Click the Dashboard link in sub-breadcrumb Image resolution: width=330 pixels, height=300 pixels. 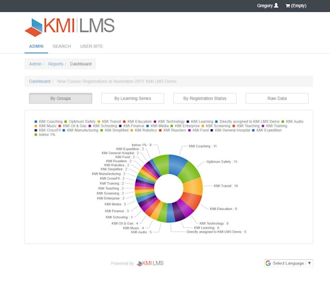40,81
